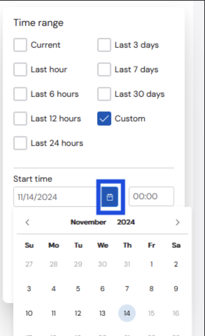Open the 2024 year selector
The height and width of the screenshot is (336, 205).
[126, 222]
